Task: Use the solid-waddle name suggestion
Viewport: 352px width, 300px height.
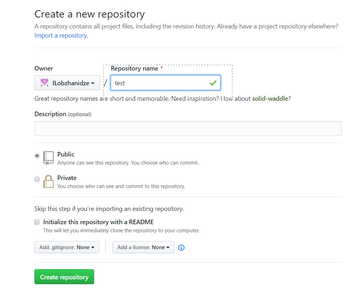Action: point(270,99)
